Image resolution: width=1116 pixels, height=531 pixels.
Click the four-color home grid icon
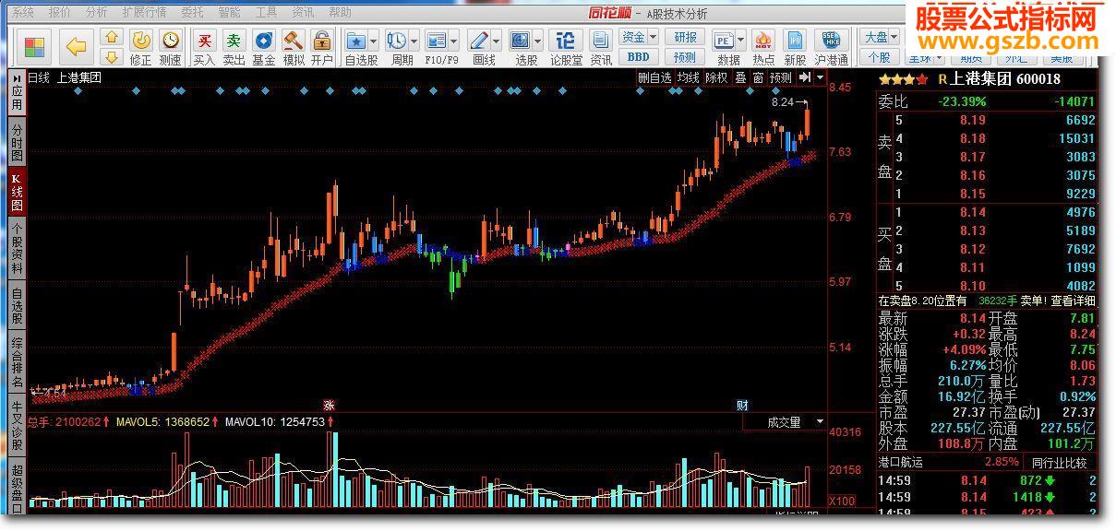tap(35, 46)
